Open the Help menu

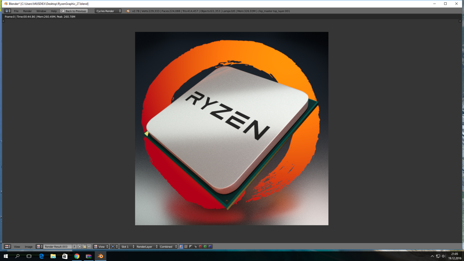[54, 11]
